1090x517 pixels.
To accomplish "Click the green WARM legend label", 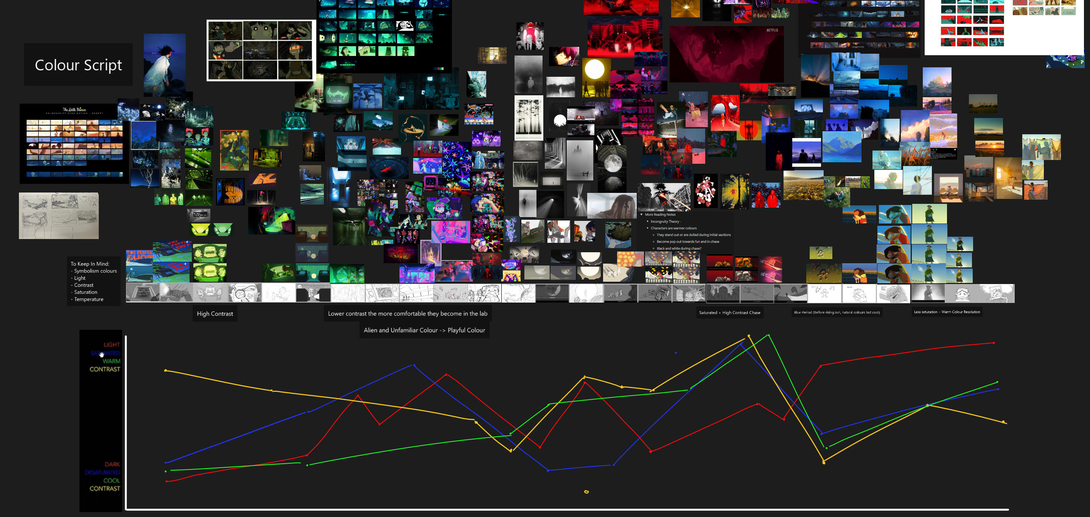I will pyautogui.click(x=111, y=361).
